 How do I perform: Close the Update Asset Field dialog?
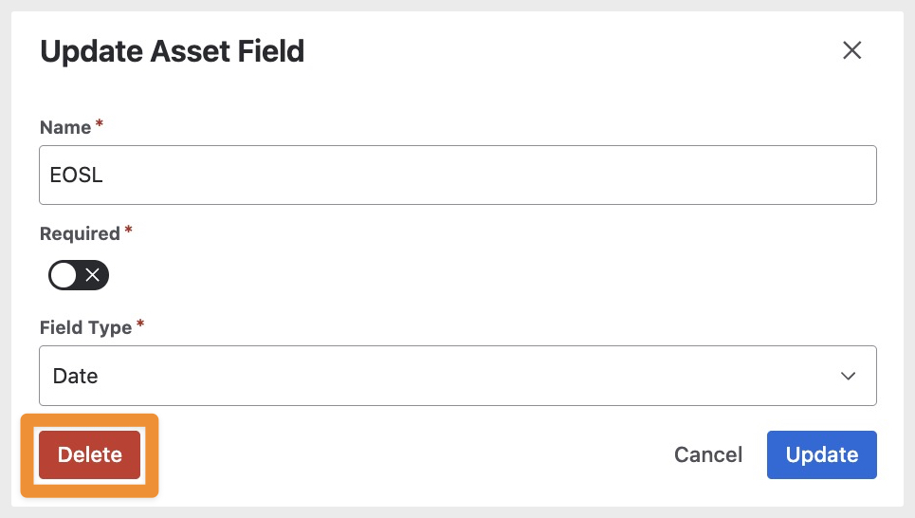(851, 50)
